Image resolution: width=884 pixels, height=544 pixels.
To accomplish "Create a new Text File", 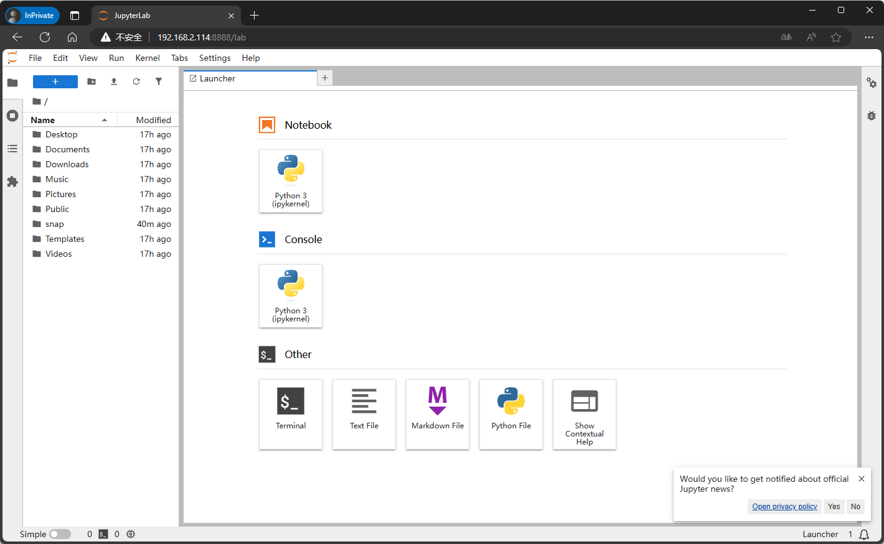I will (x=364, y=414).
